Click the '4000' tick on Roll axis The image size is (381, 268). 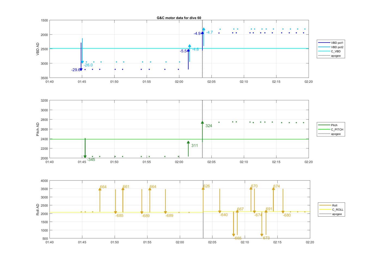(44, 181)
